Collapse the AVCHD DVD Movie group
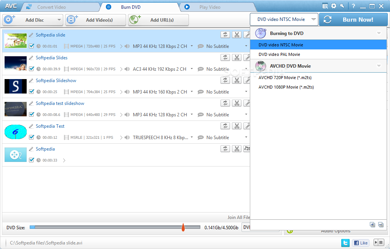 (379, 66)
